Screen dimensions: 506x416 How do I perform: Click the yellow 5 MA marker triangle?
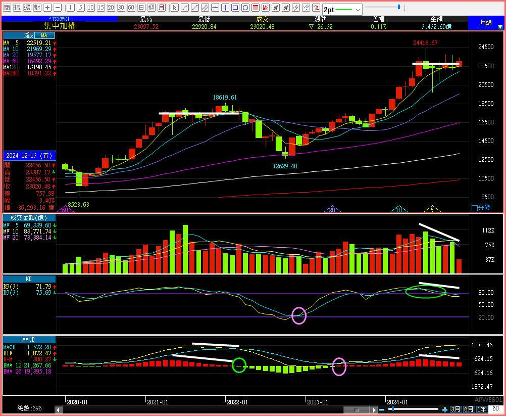432,209
